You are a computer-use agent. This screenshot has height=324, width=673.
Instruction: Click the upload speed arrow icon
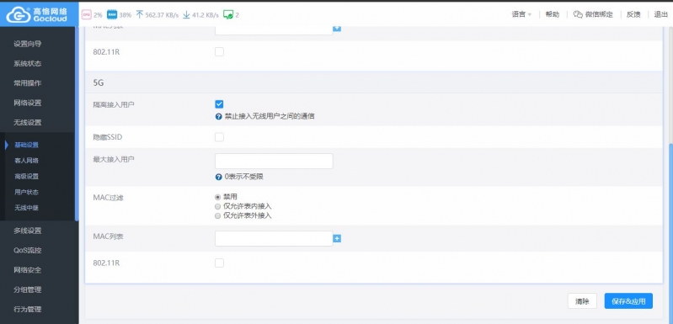pos(140,14)
